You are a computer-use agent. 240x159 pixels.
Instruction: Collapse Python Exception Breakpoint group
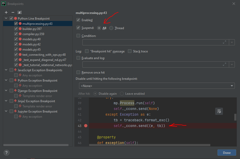pyautogui.click(x=6, y=80)
